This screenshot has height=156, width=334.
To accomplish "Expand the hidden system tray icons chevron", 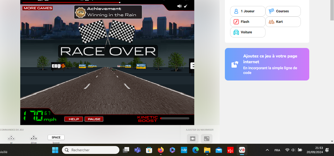I will coord(267,150).
